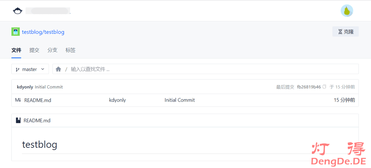Open the pear user avatar menu

(x=347, y=11)
